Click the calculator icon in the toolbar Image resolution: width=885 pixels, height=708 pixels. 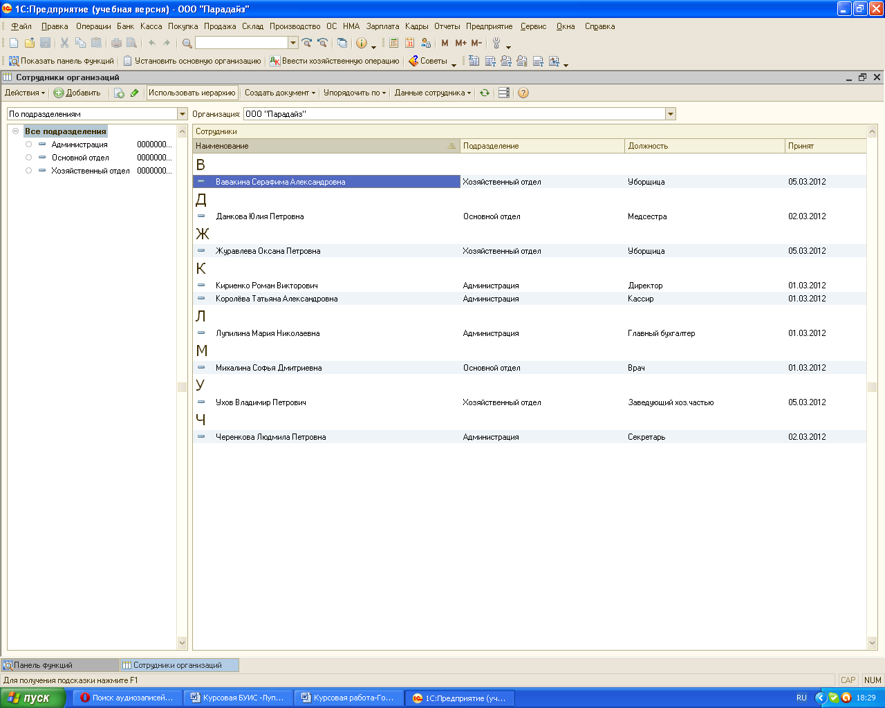point(393,43)
